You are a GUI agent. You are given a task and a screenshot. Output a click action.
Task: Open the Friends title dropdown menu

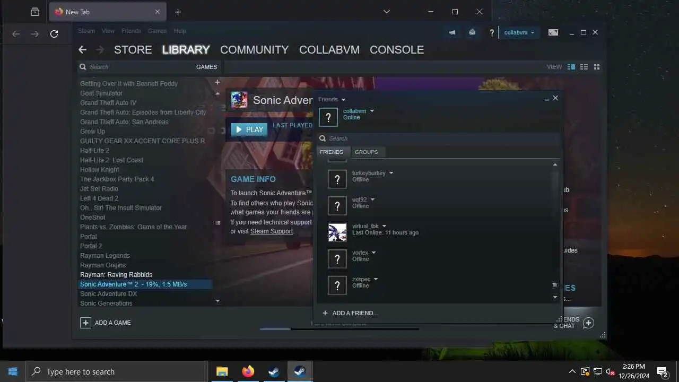343,100
